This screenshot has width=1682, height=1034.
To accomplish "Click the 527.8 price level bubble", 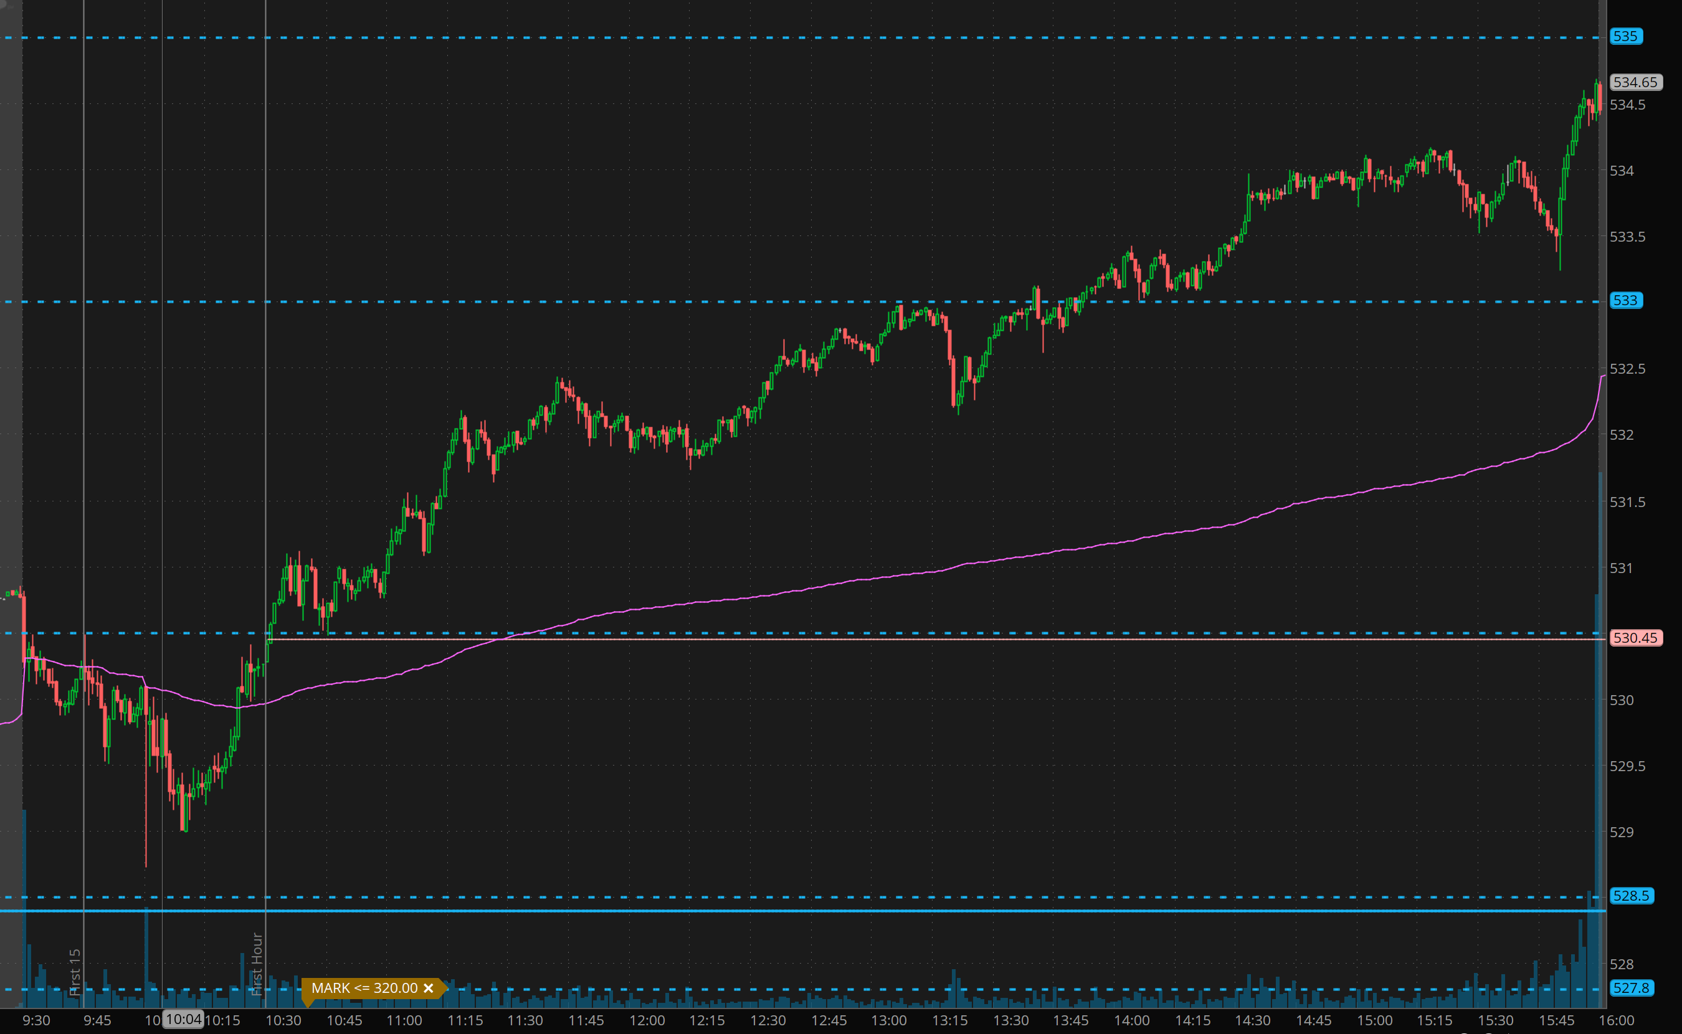I will (x=1631, y=988).
